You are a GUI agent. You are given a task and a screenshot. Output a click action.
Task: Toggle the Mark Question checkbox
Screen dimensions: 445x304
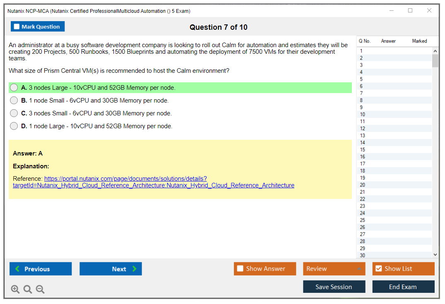tap(17, 27)
